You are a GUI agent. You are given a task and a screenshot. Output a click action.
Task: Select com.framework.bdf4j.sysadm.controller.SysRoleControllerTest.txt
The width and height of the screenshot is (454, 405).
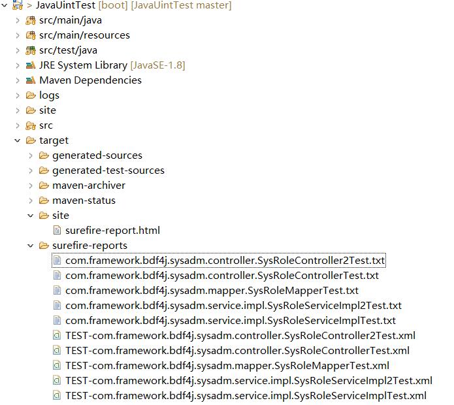point(222,276)
